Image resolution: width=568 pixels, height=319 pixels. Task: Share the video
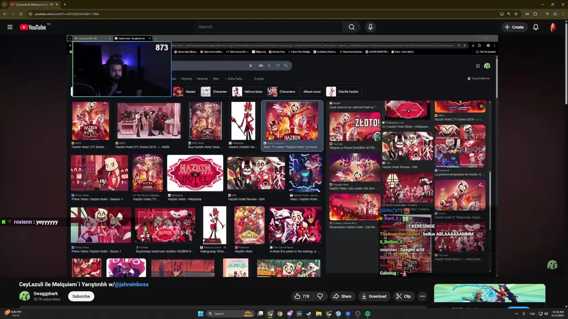(342, 296)
